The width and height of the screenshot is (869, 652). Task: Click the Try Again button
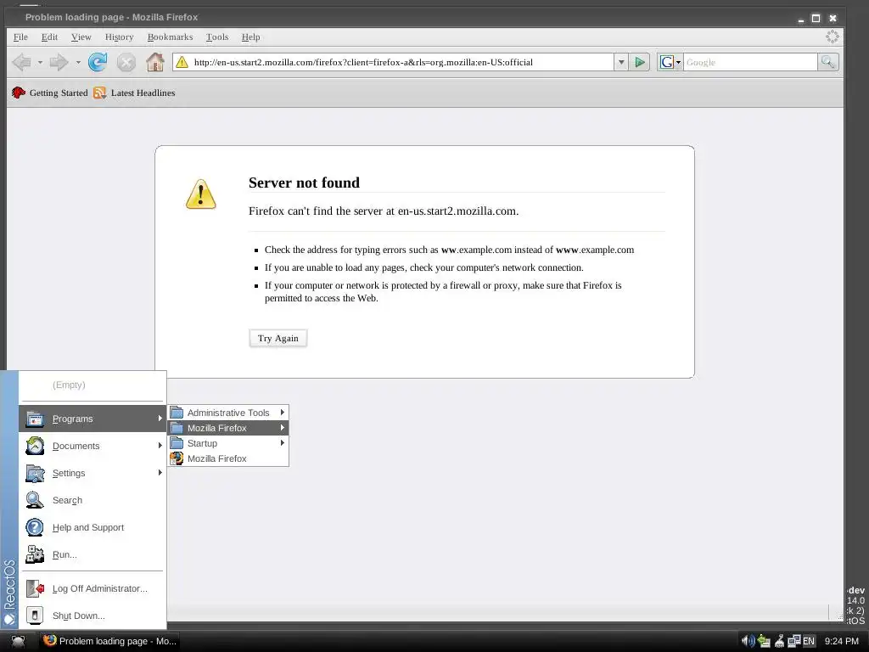click(x=278, y=338)
